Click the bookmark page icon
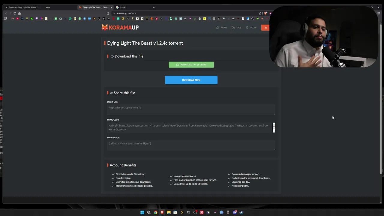Image resolution: width=384 pixels, height=216 pixels. [108, 13]
